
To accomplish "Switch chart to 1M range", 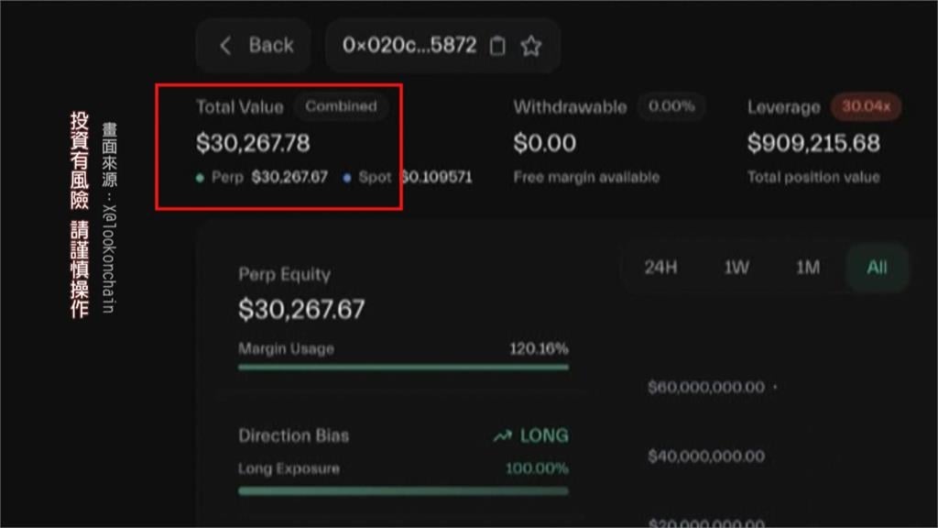I will pyautogui.click(x=807, y=268).
